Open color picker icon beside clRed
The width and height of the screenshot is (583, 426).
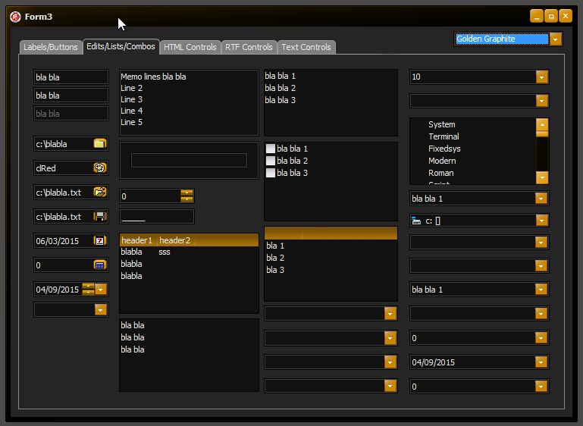(x=99, y=168)
